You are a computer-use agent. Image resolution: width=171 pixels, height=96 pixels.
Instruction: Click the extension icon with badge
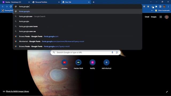pos(153,7)
